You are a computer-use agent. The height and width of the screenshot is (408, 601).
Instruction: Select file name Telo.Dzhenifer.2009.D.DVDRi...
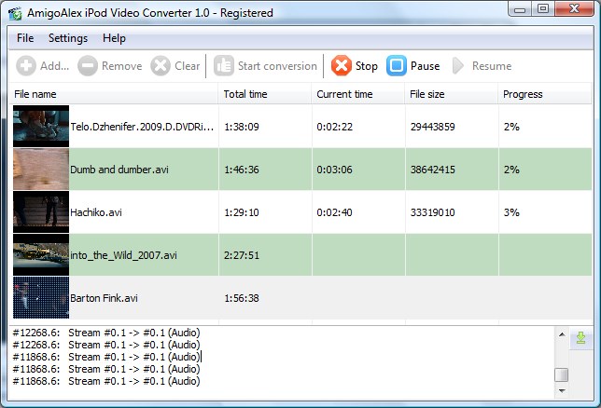(142, 127)
